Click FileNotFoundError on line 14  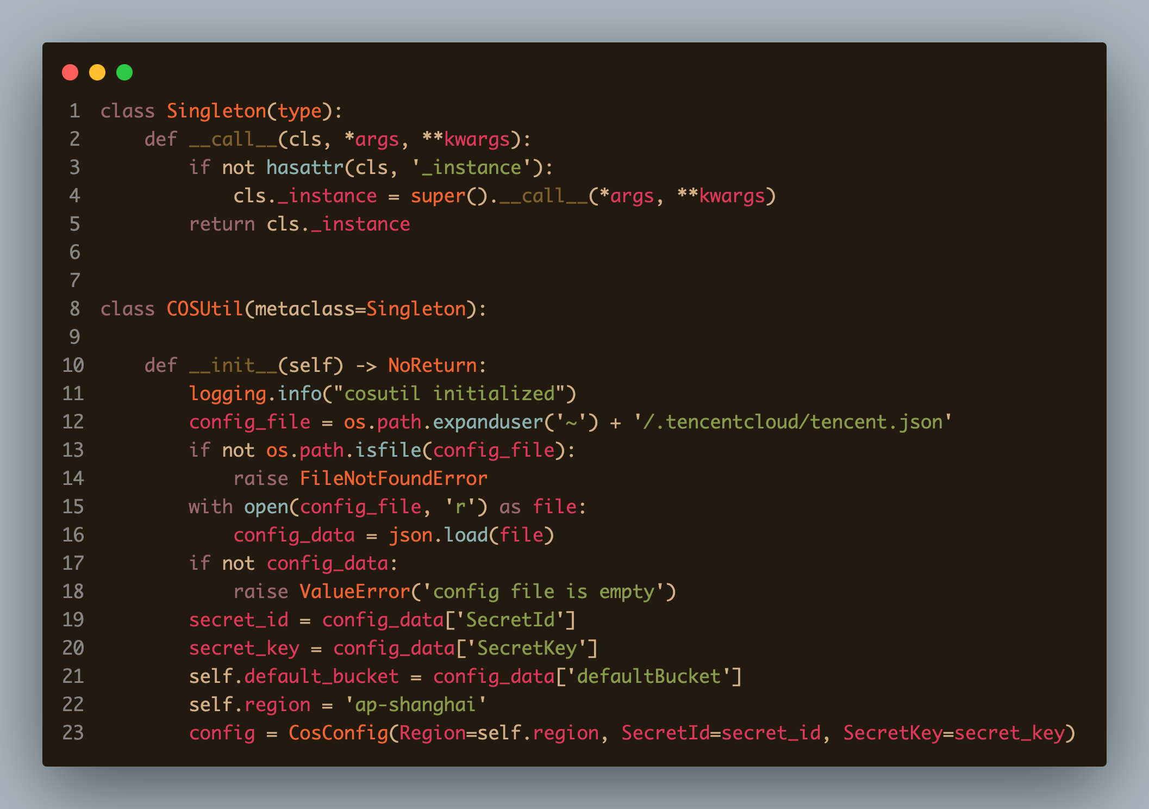pyautogui.click(x=394, y=478)
